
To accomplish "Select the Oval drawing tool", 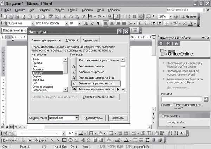I will 70,140.
